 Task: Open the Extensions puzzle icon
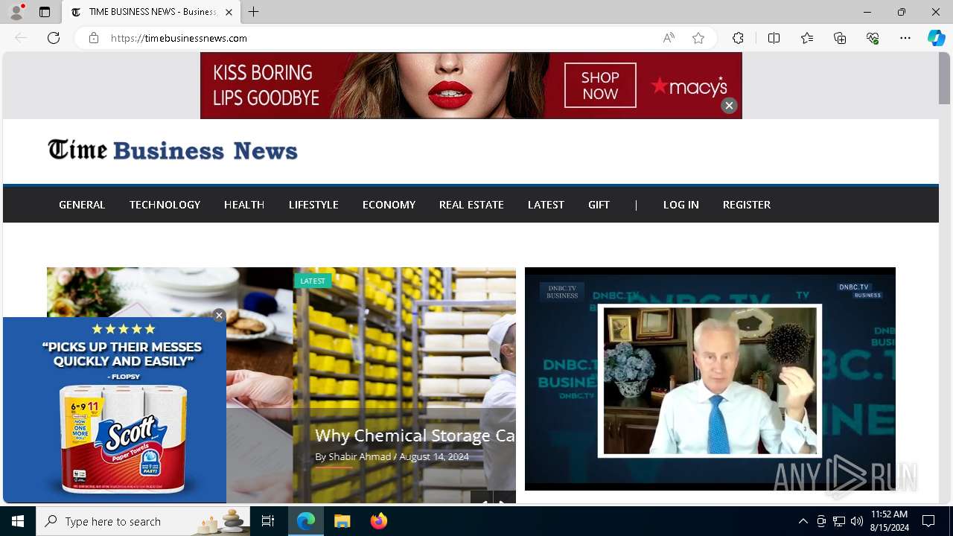(738, 38)
